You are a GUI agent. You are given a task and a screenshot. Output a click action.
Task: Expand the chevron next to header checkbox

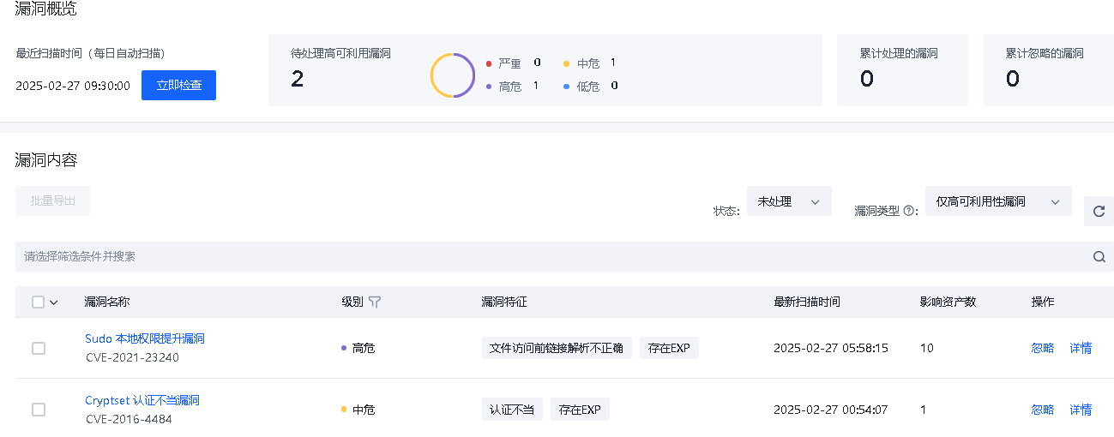click(x=54, y=302)
